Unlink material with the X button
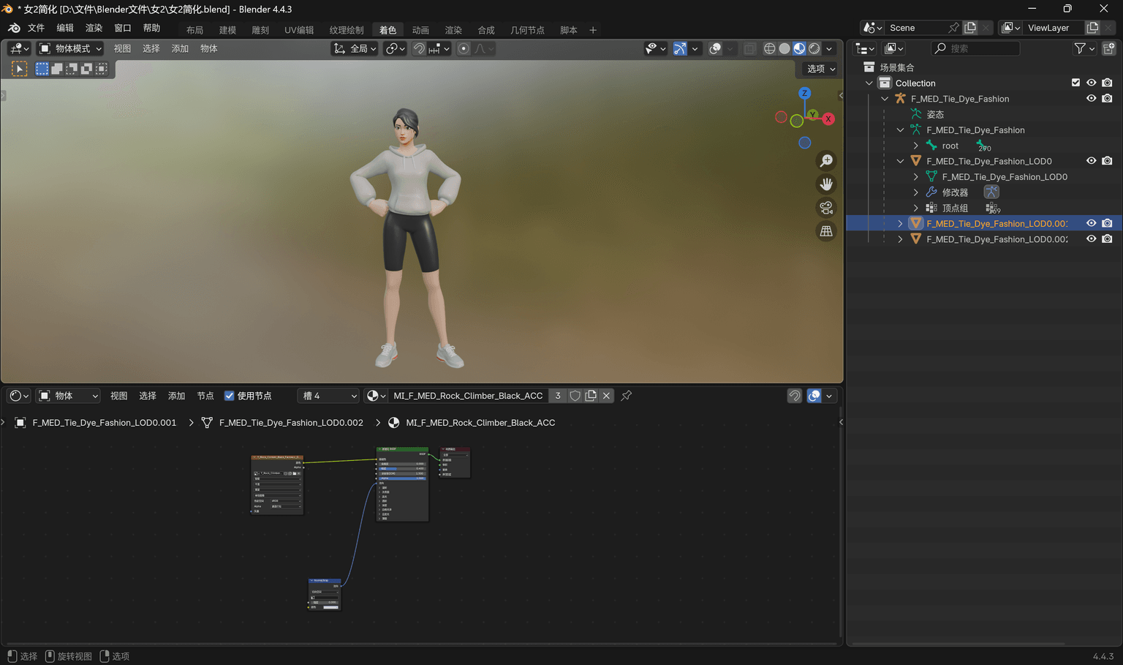This screenshot has height=665, width=1123. 606,396
